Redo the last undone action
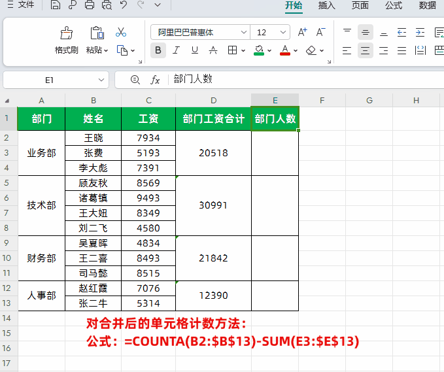 (x=141, y=5)
